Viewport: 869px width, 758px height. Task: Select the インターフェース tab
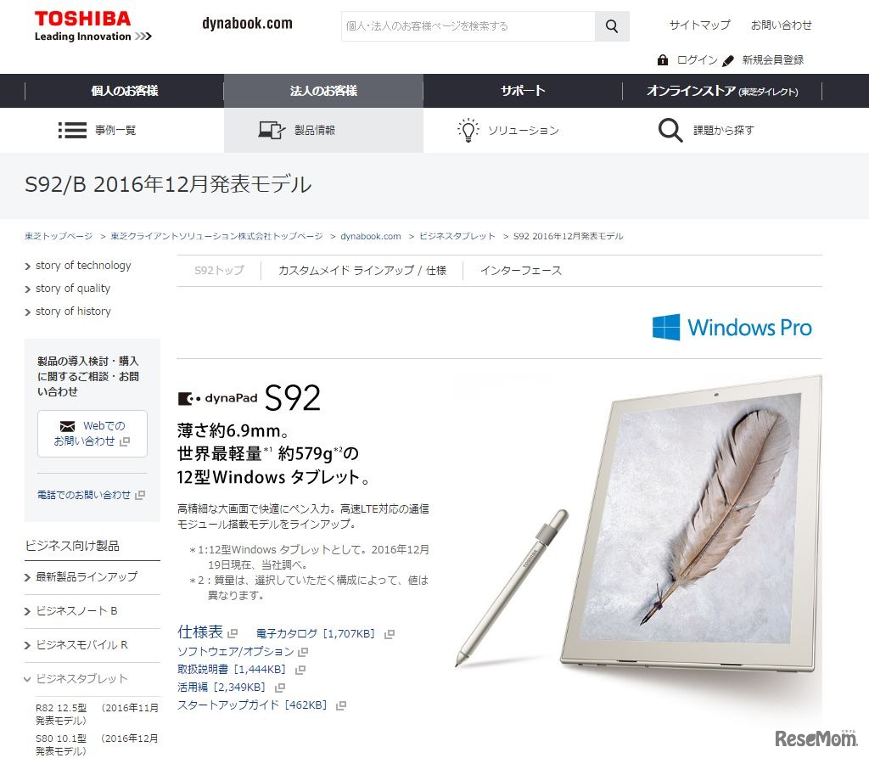click(x=521, y=271)
